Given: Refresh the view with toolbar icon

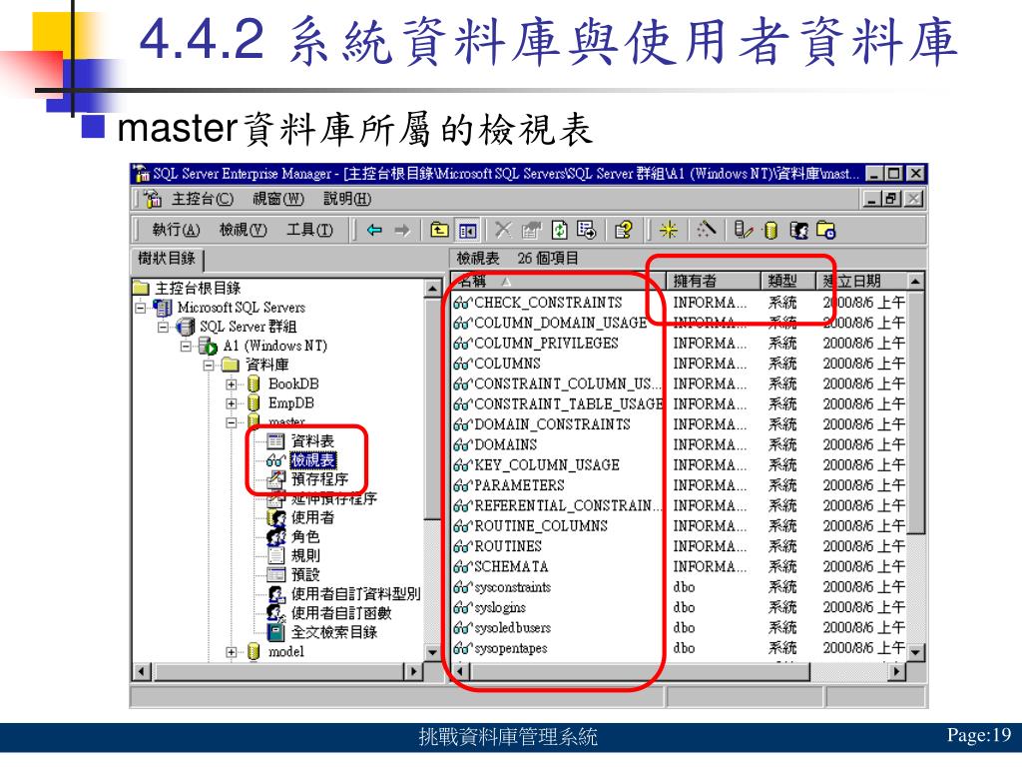Looking at the screenshot, I should tap(559, 230).
